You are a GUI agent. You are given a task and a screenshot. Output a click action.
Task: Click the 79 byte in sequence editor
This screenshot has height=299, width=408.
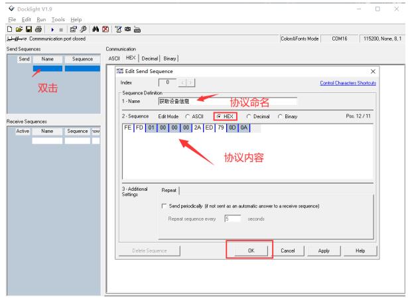pos(221,128)
